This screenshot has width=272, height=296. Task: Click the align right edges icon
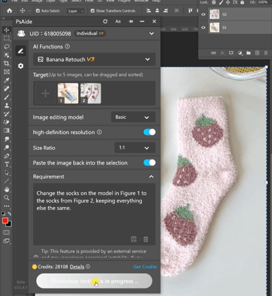(165, 11)
